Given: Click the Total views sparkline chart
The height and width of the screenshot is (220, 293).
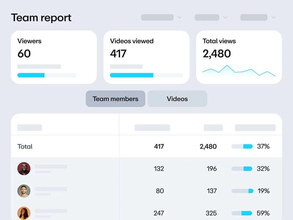Looking at the screenshot, I should 239,71.
